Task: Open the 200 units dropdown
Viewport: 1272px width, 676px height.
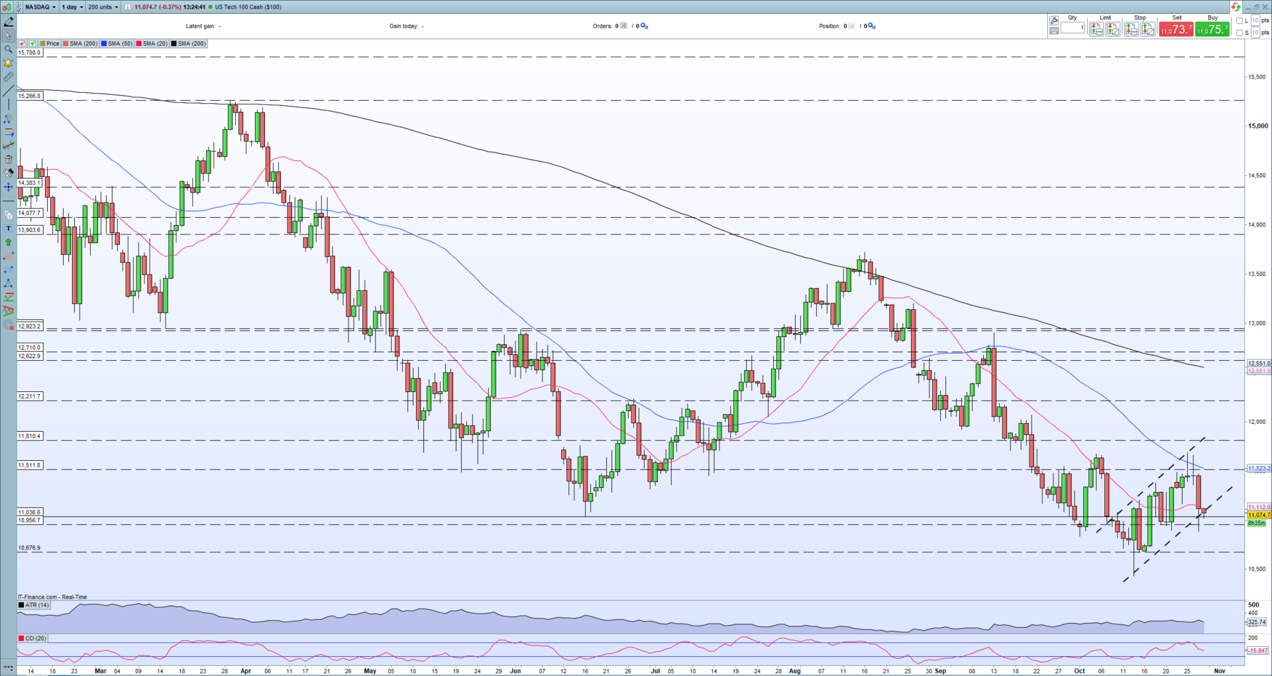Action: coord(103,7)
